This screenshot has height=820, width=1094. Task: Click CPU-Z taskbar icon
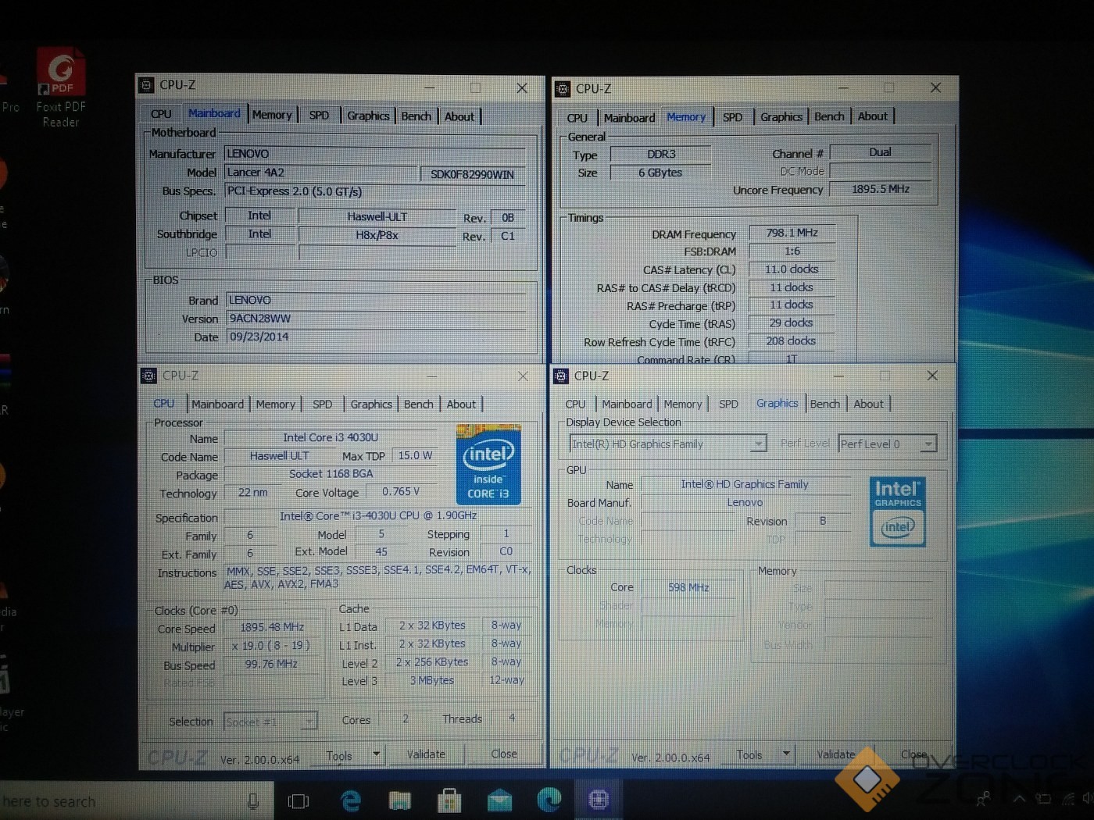599,799
